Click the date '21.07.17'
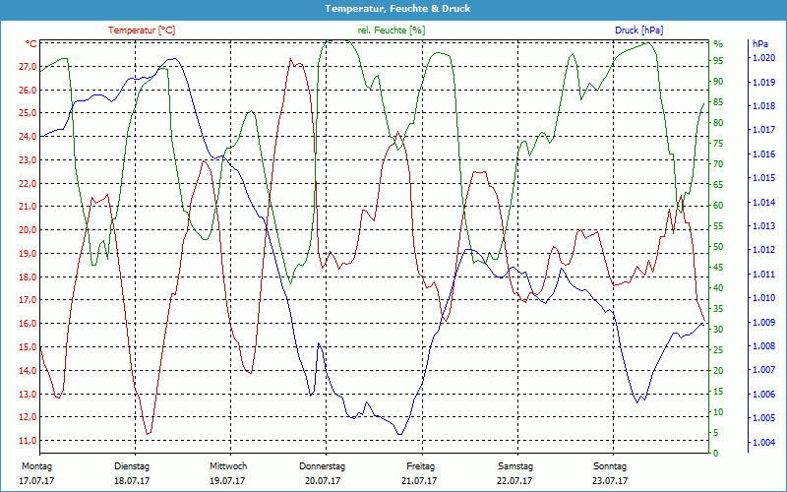This screenshot has width=787, height=492. click(419, 480)
